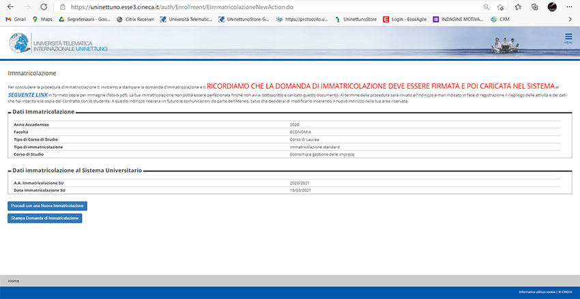Image resolution: width=580 pixels, height=299 pixels.
Task: Click Procedi con una Nuova Immatricolazione button
Action: click(x=48, y=205)
